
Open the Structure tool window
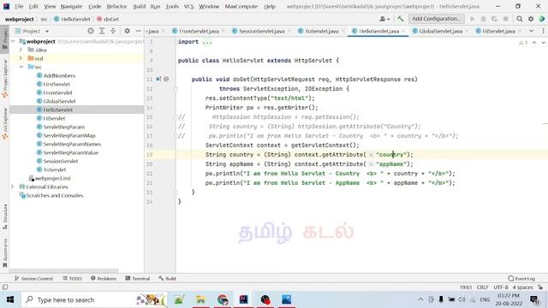point(5,216)
